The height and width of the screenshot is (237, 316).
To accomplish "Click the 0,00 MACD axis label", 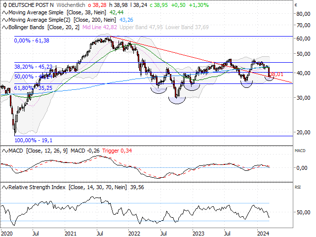I will (302, 168).
